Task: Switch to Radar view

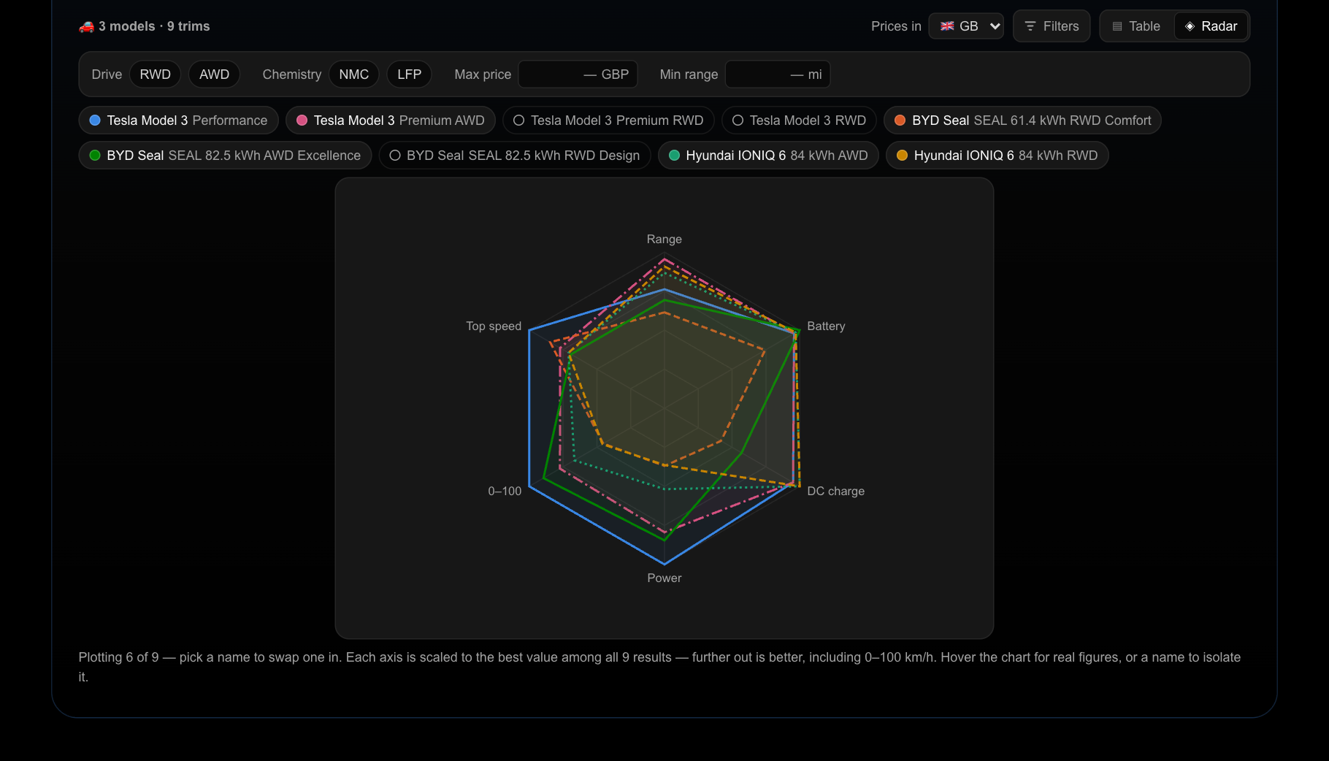Action: coord(1211,26)
